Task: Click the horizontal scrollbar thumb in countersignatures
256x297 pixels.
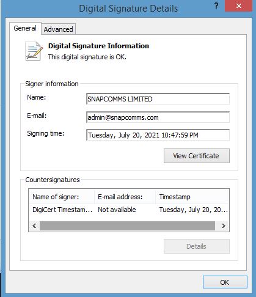Action: pyautogui.click(x=127, y=226)
